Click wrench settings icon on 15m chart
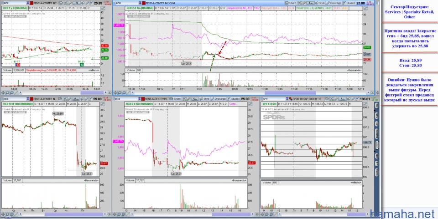Image resolution: width=438 pixels, height=219 pixels. point(69,99)
